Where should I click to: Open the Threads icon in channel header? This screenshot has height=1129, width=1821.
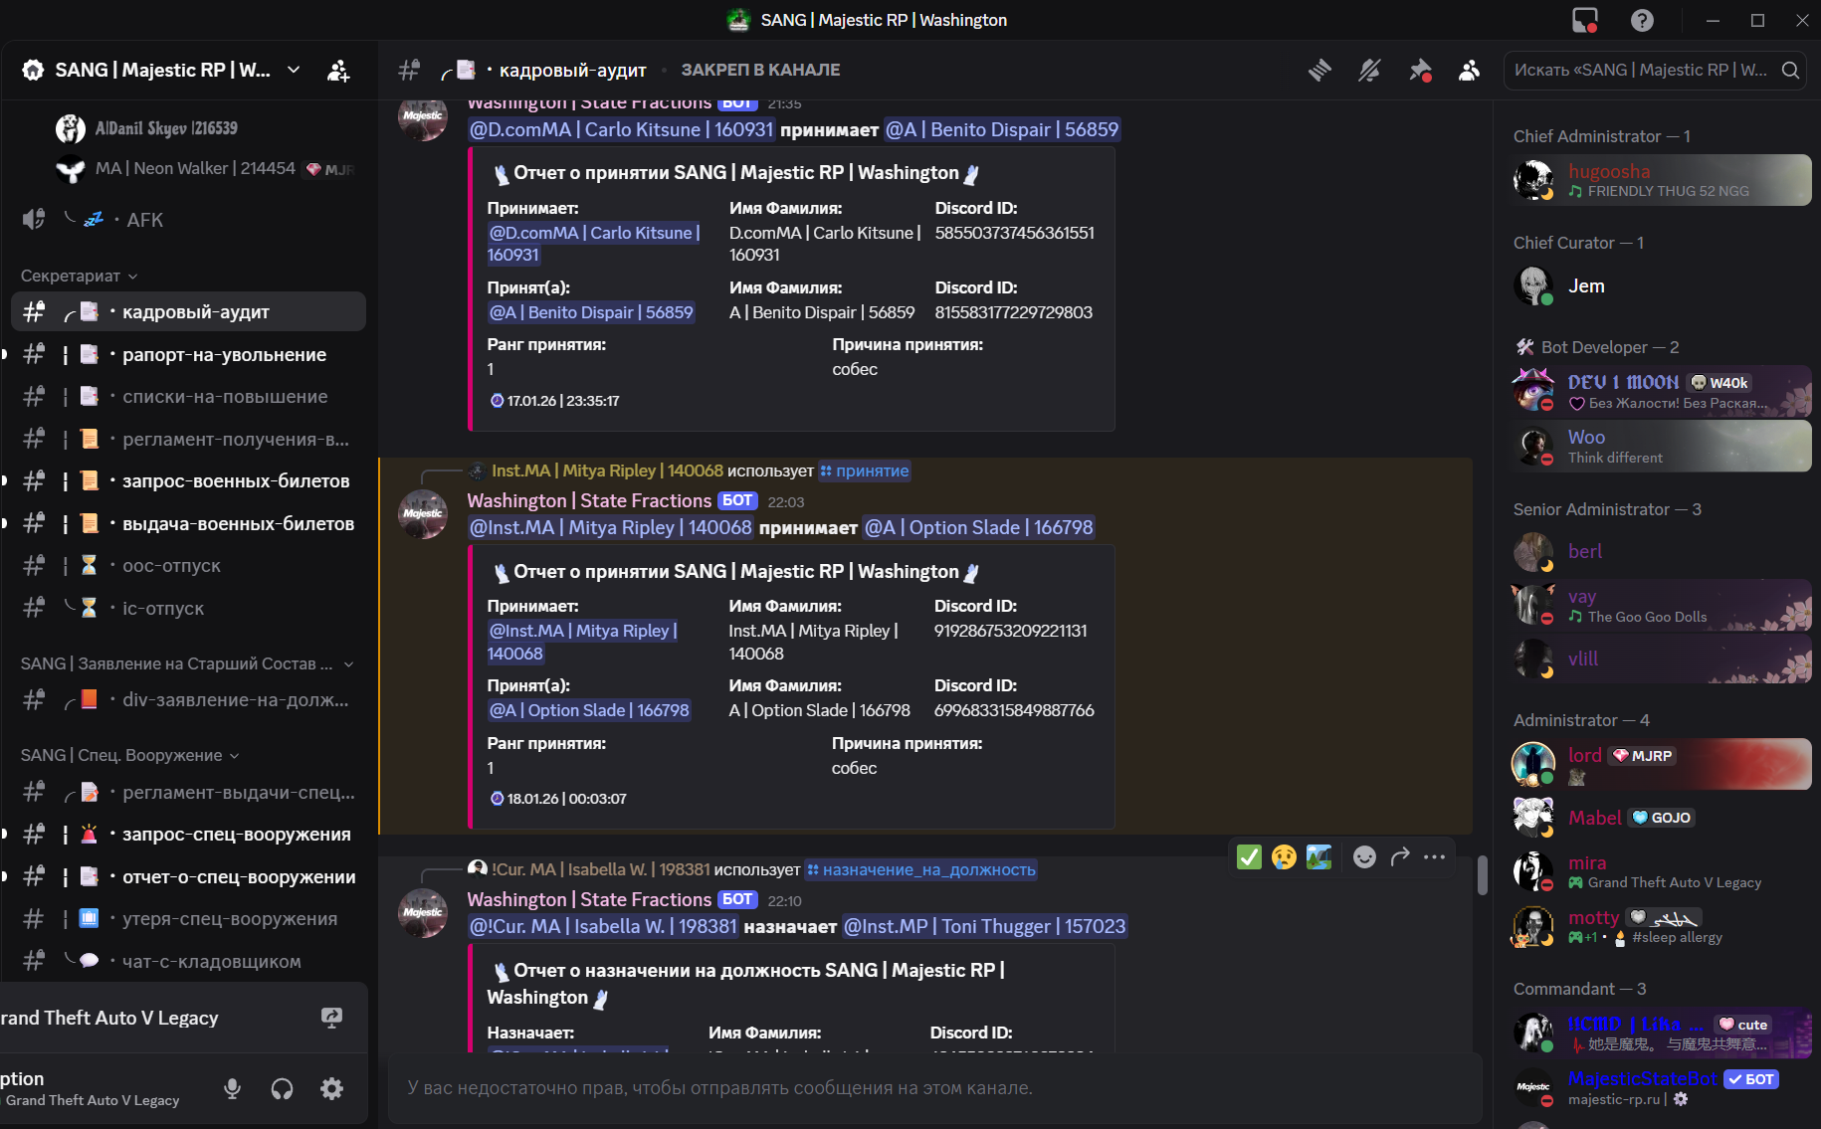tap(1319, 70)
